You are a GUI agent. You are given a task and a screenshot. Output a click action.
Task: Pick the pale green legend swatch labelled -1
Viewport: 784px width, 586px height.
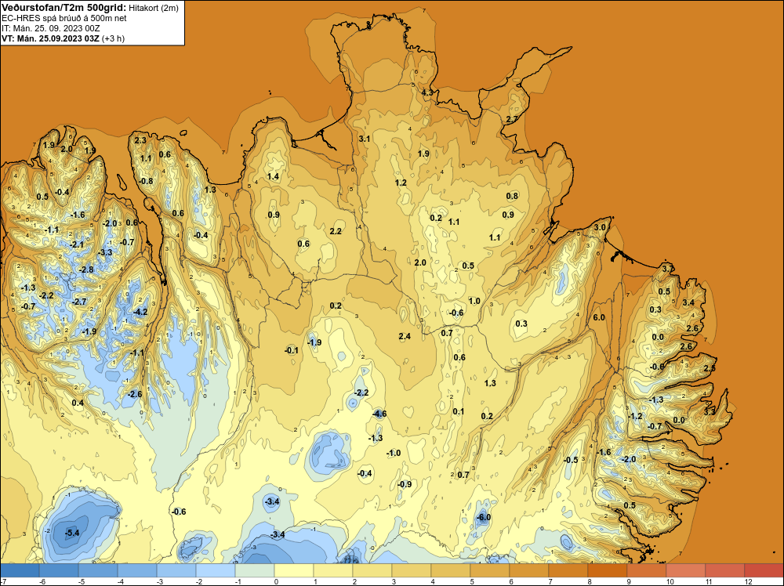pyautogui.click(x=255, y=570)
